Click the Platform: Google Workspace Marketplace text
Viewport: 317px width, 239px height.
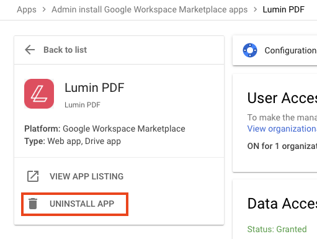[105, 129]
